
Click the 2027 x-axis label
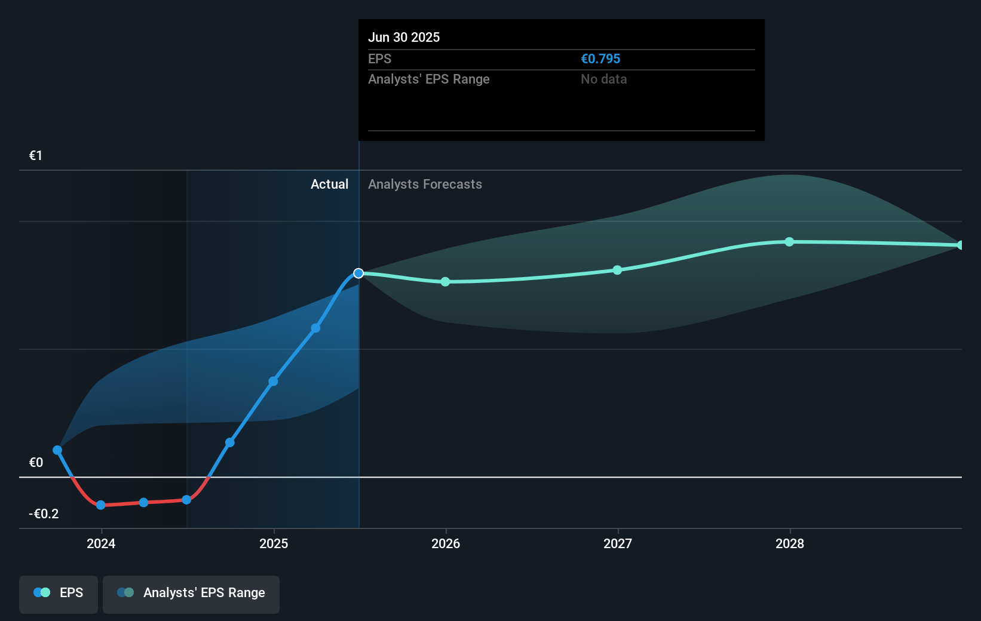pos(618,543)
